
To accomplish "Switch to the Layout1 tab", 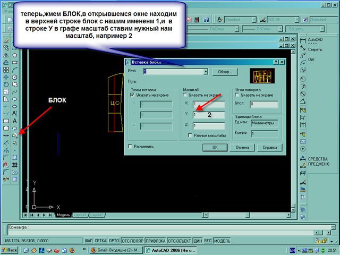I will 80,215.
